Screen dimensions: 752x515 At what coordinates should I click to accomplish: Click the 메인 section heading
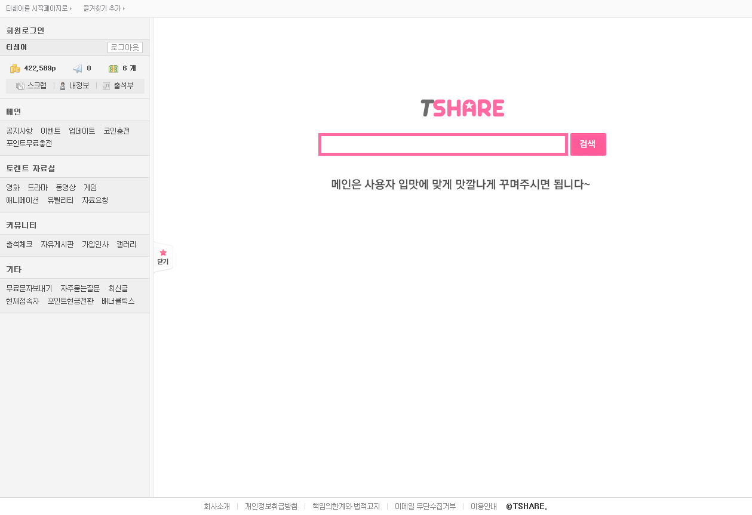click(14, 112)
